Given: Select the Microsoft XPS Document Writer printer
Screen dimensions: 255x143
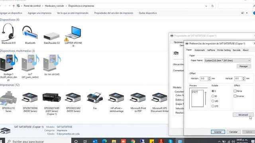Looking at the screenshot, I should pos(160,102).
